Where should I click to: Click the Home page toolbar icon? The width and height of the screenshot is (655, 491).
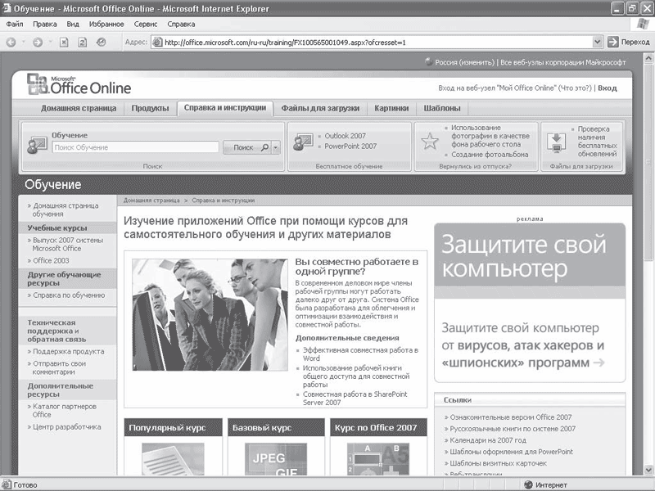point(101,43)
